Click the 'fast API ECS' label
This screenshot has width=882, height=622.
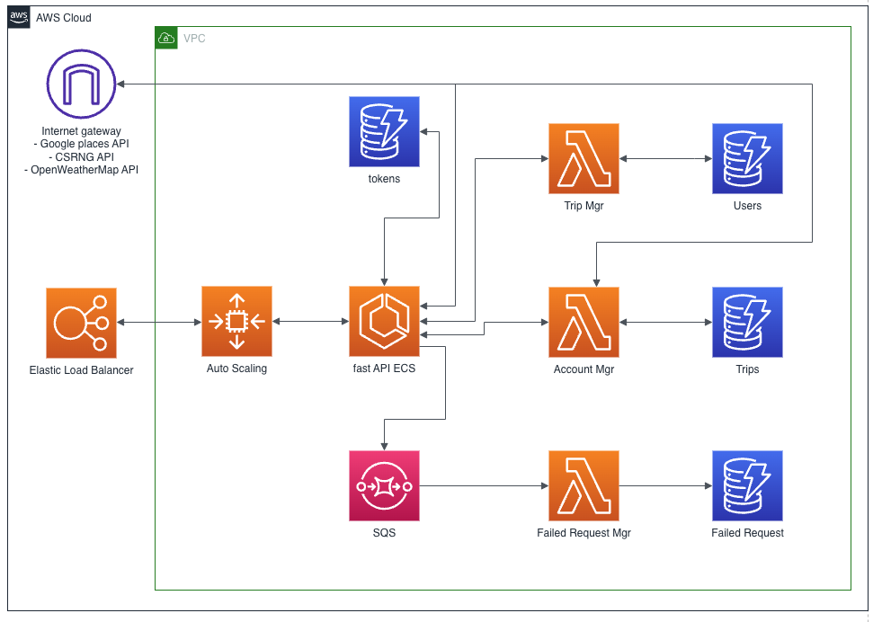point(384,369)
